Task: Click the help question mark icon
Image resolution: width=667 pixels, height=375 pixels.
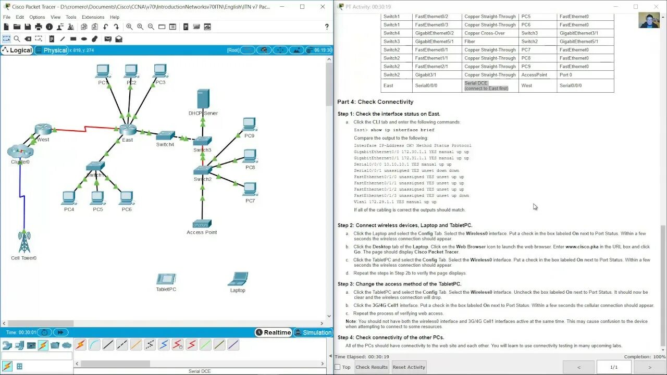Action: click(x=327, y=27)
